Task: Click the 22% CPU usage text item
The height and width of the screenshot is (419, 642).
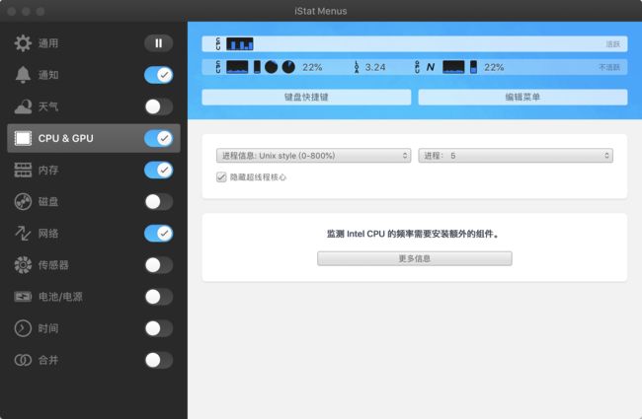Action: click(312, 67)
